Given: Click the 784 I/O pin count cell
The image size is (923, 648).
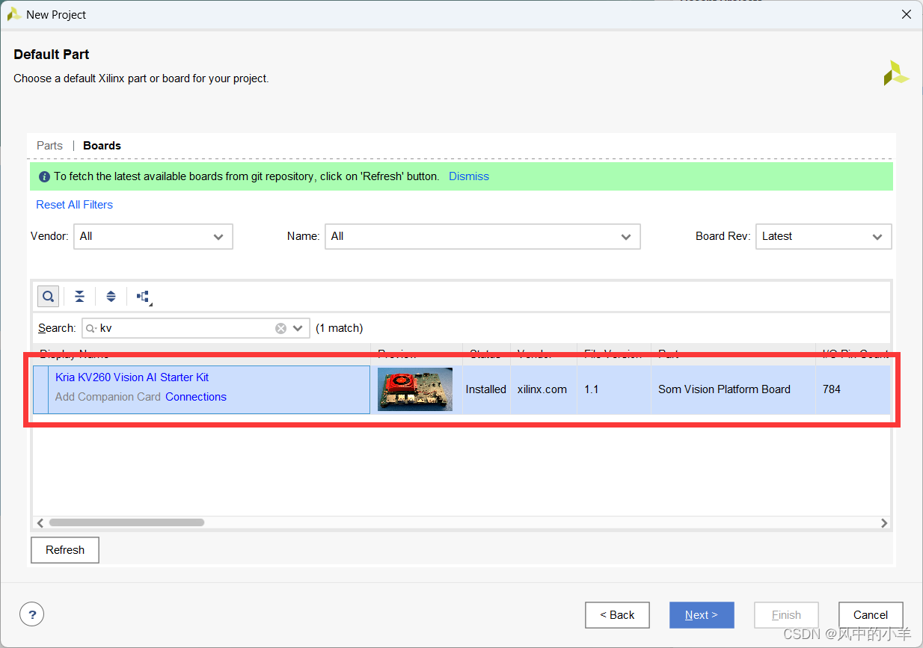Looking at the screenshot, I should [853, 389].
